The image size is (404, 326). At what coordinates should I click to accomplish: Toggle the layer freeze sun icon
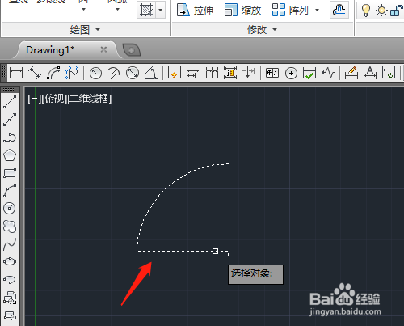(x=381, y=11)
